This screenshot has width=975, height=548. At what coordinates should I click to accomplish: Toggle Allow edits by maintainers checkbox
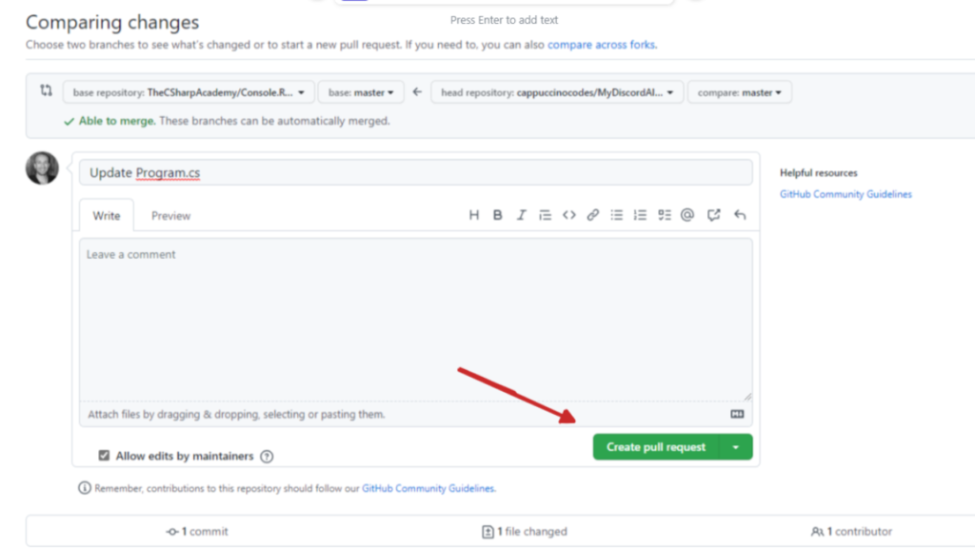coord(104,456)
